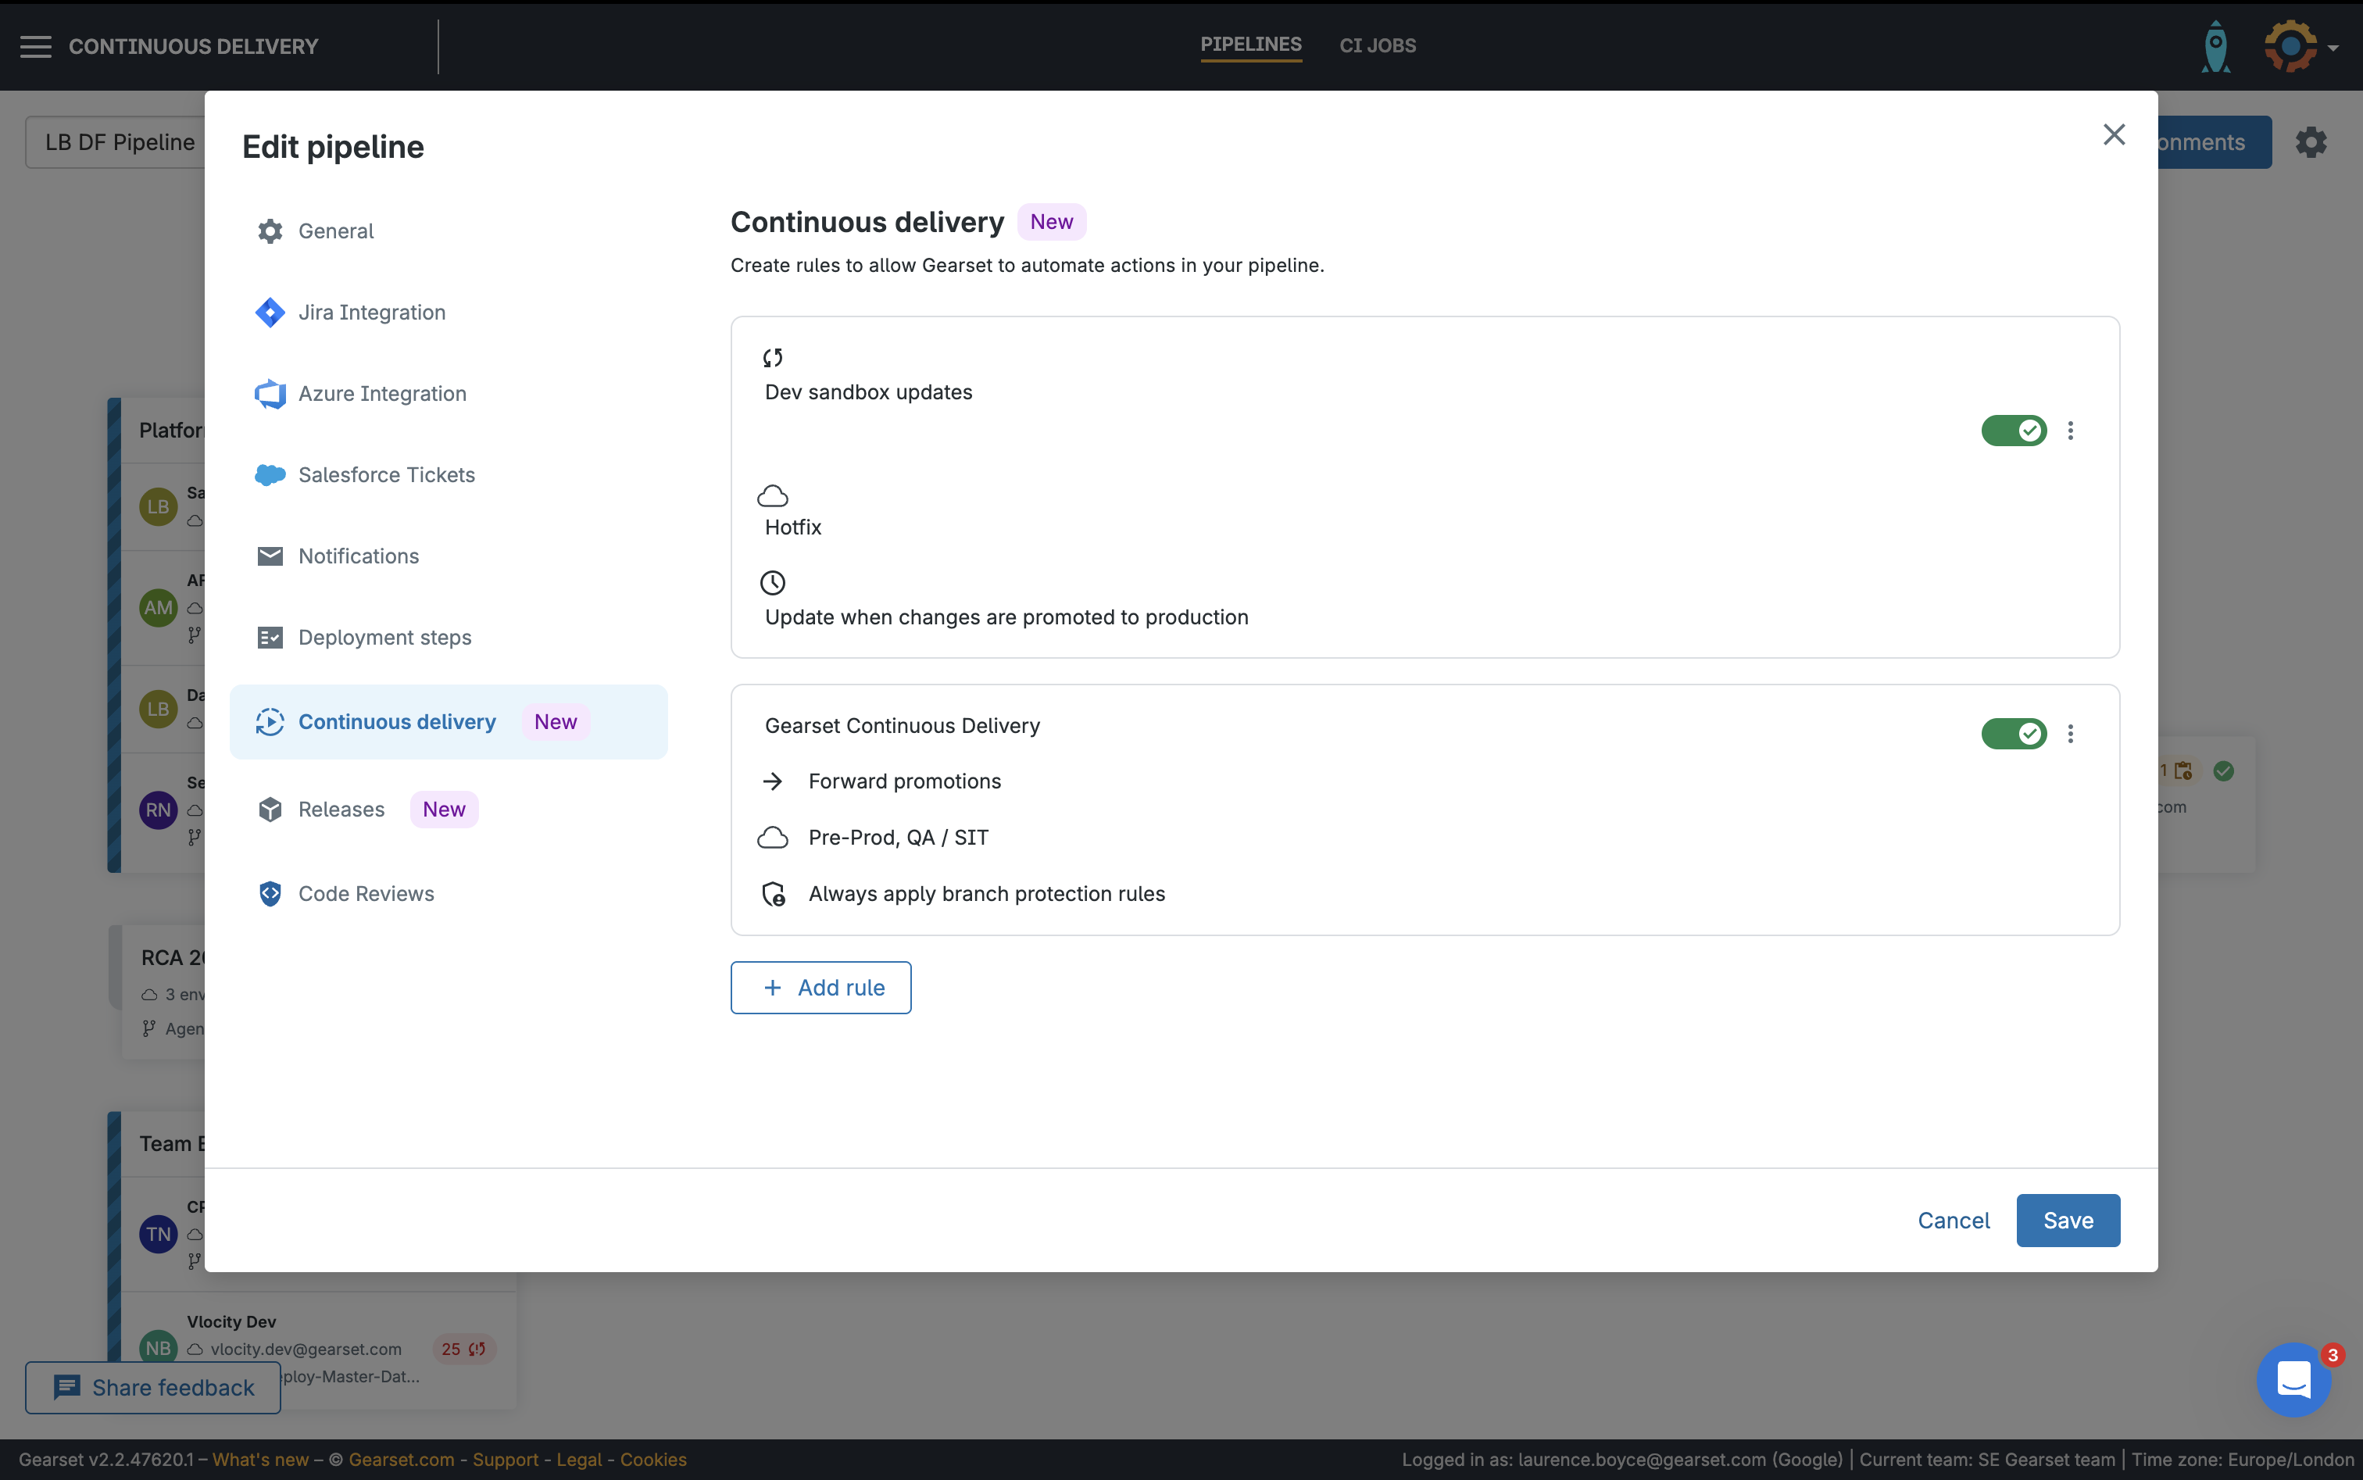
Task: Click the Always apply branch protection rules text
Action: pos(987,894)
